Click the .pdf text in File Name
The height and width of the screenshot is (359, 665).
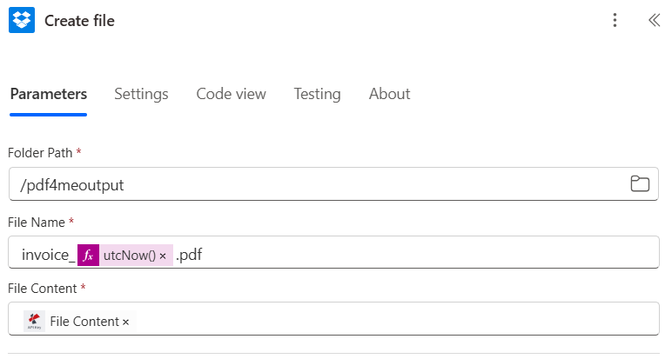189,256
